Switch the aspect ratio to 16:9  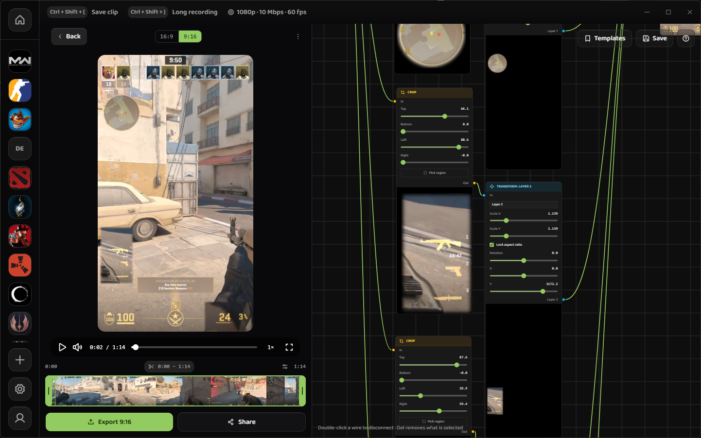(167, 36)
